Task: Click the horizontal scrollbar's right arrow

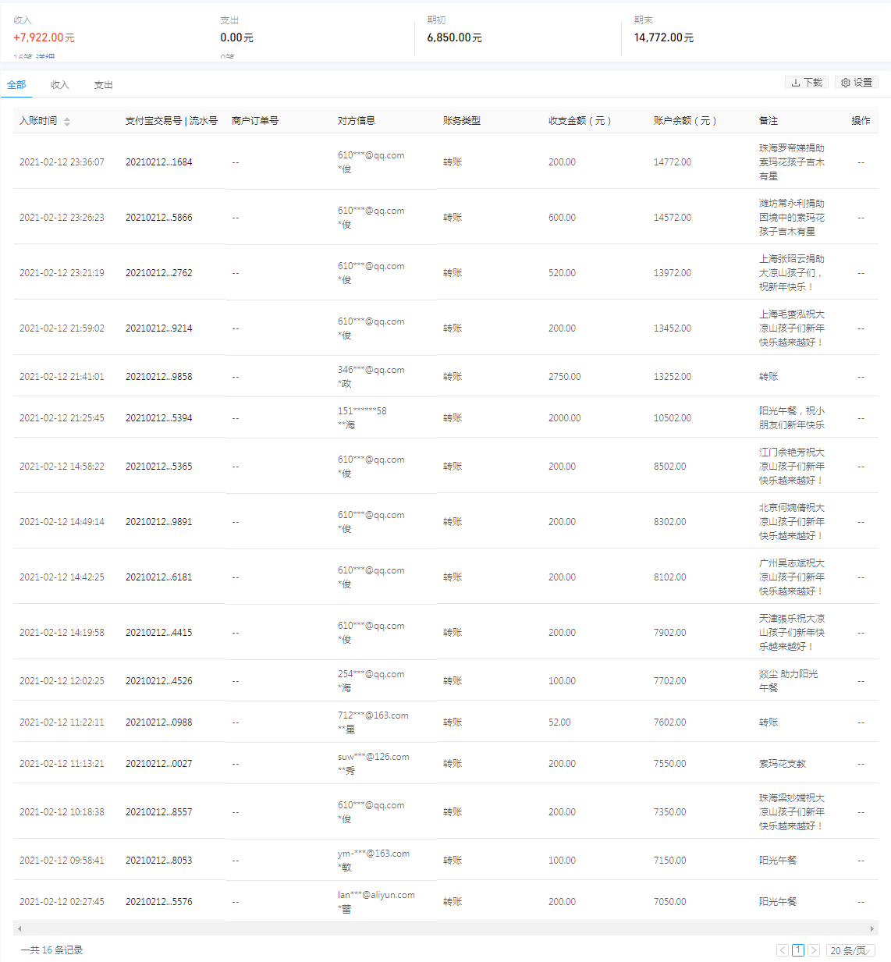Action: tap(872, 928)
